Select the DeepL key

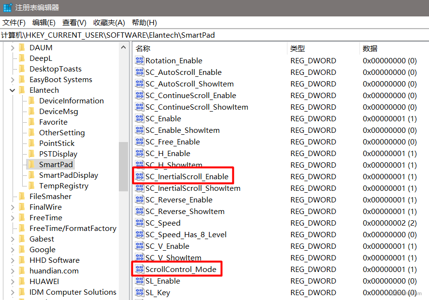coord(41,58)
